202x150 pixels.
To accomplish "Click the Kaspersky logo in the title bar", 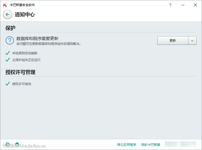I will 5,5.
